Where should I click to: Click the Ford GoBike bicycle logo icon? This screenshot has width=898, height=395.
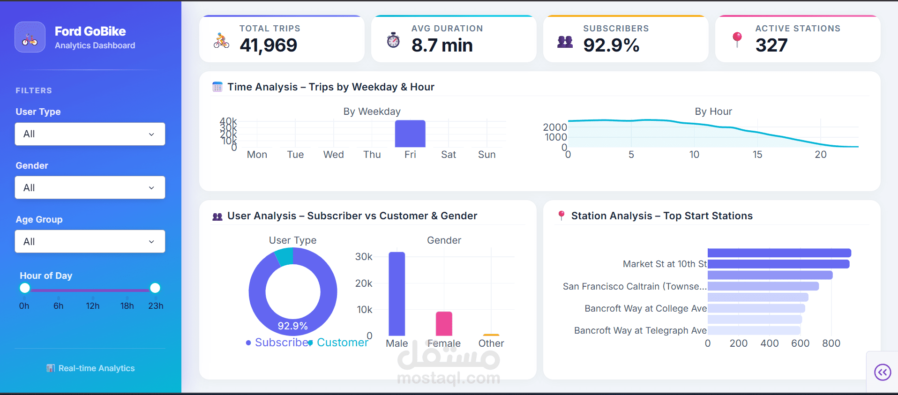click(30, 37)
